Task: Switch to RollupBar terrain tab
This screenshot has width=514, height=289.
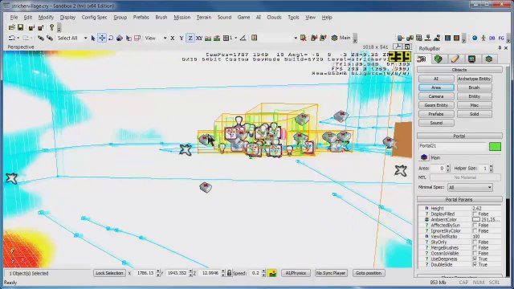Action: [439, 59]
